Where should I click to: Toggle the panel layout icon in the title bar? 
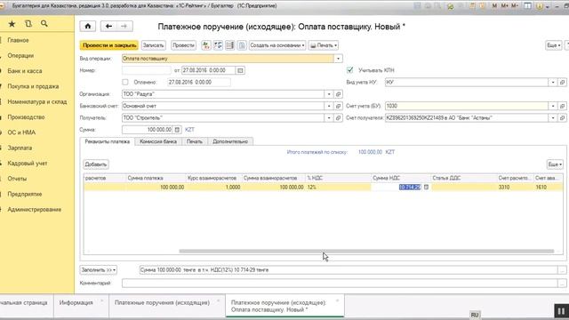527,6
